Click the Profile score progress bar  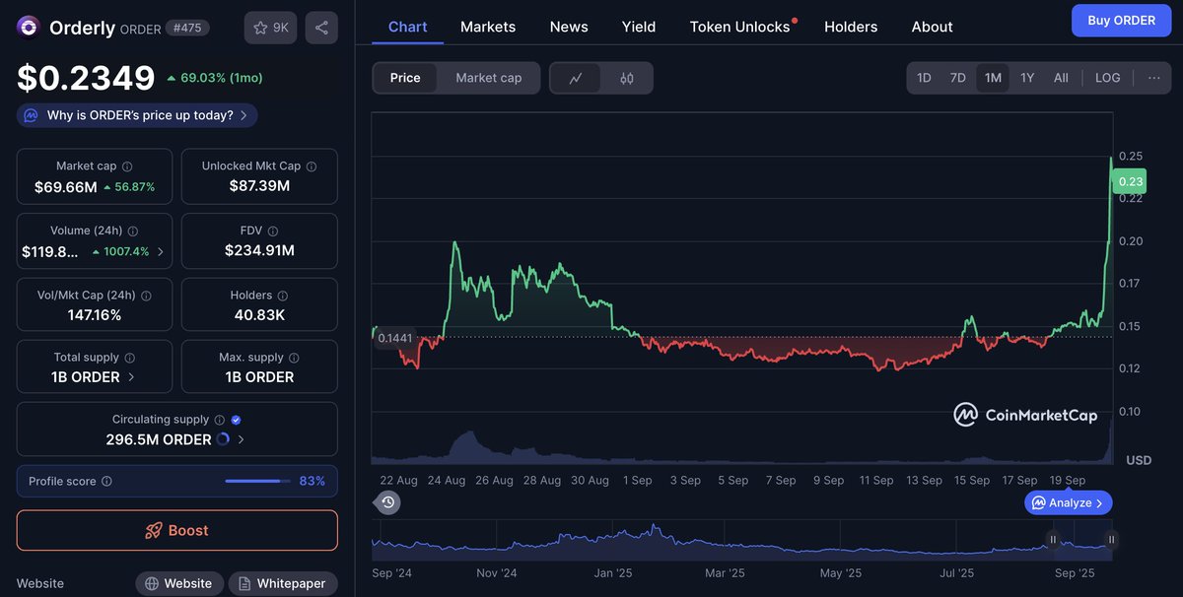(x=257, y=482)
